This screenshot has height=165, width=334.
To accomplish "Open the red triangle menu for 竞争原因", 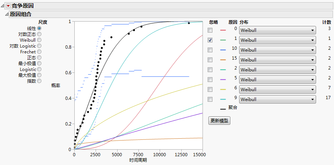I will [x=8, y=6].
